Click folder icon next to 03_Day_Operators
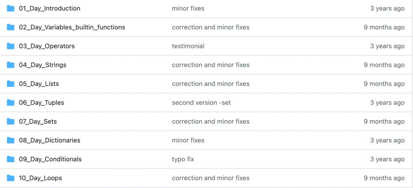This screenshot has width=413, height=188. [11, 46]
